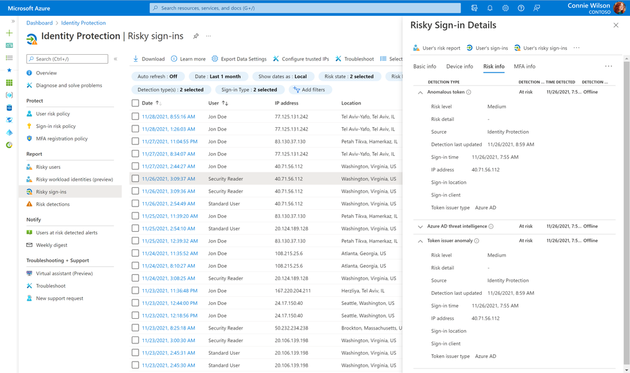Open User risk policy

pos(52,114)
